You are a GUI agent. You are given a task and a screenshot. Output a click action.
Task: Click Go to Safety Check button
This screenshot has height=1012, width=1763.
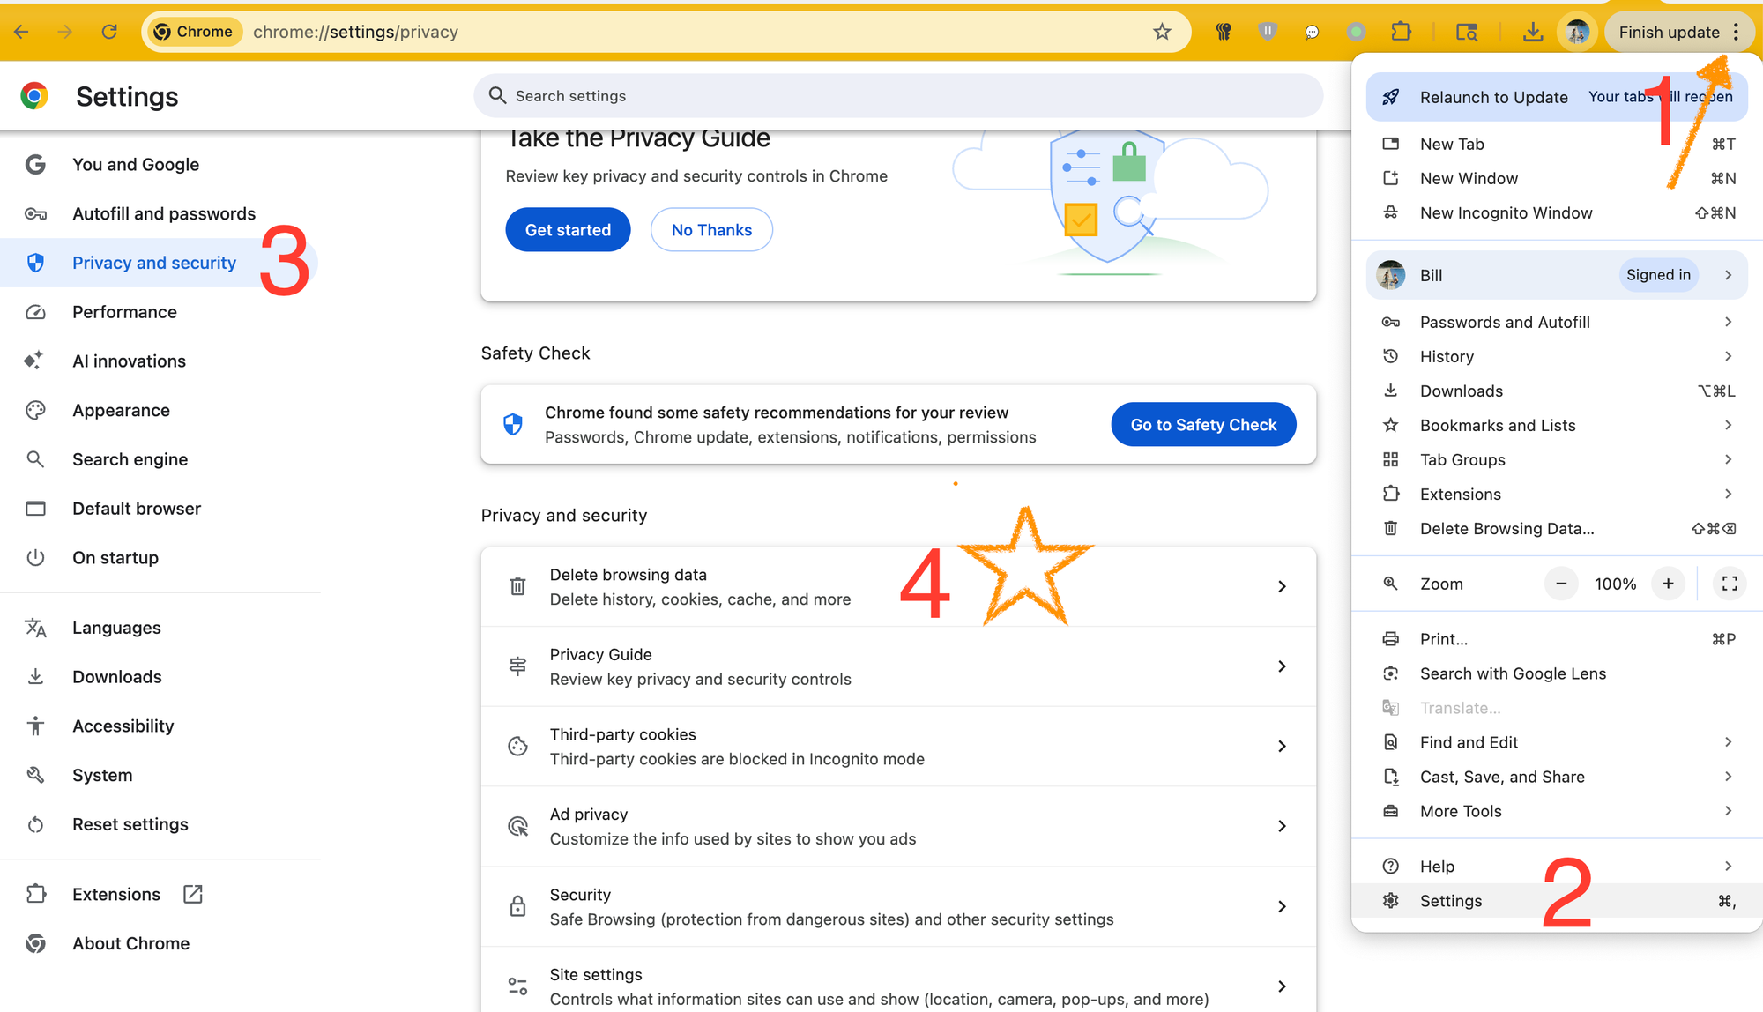coord(1203,425)
